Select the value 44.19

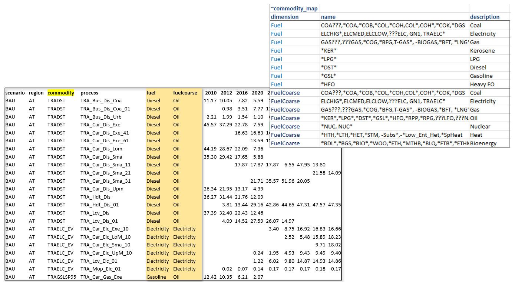[210, 149]
